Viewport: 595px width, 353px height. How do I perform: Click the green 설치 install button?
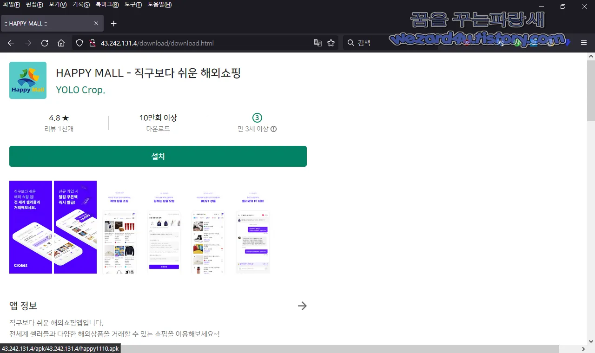158,157
